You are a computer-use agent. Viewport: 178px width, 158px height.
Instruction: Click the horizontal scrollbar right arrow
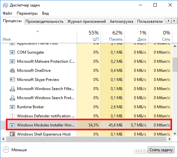tap(170, 139)
